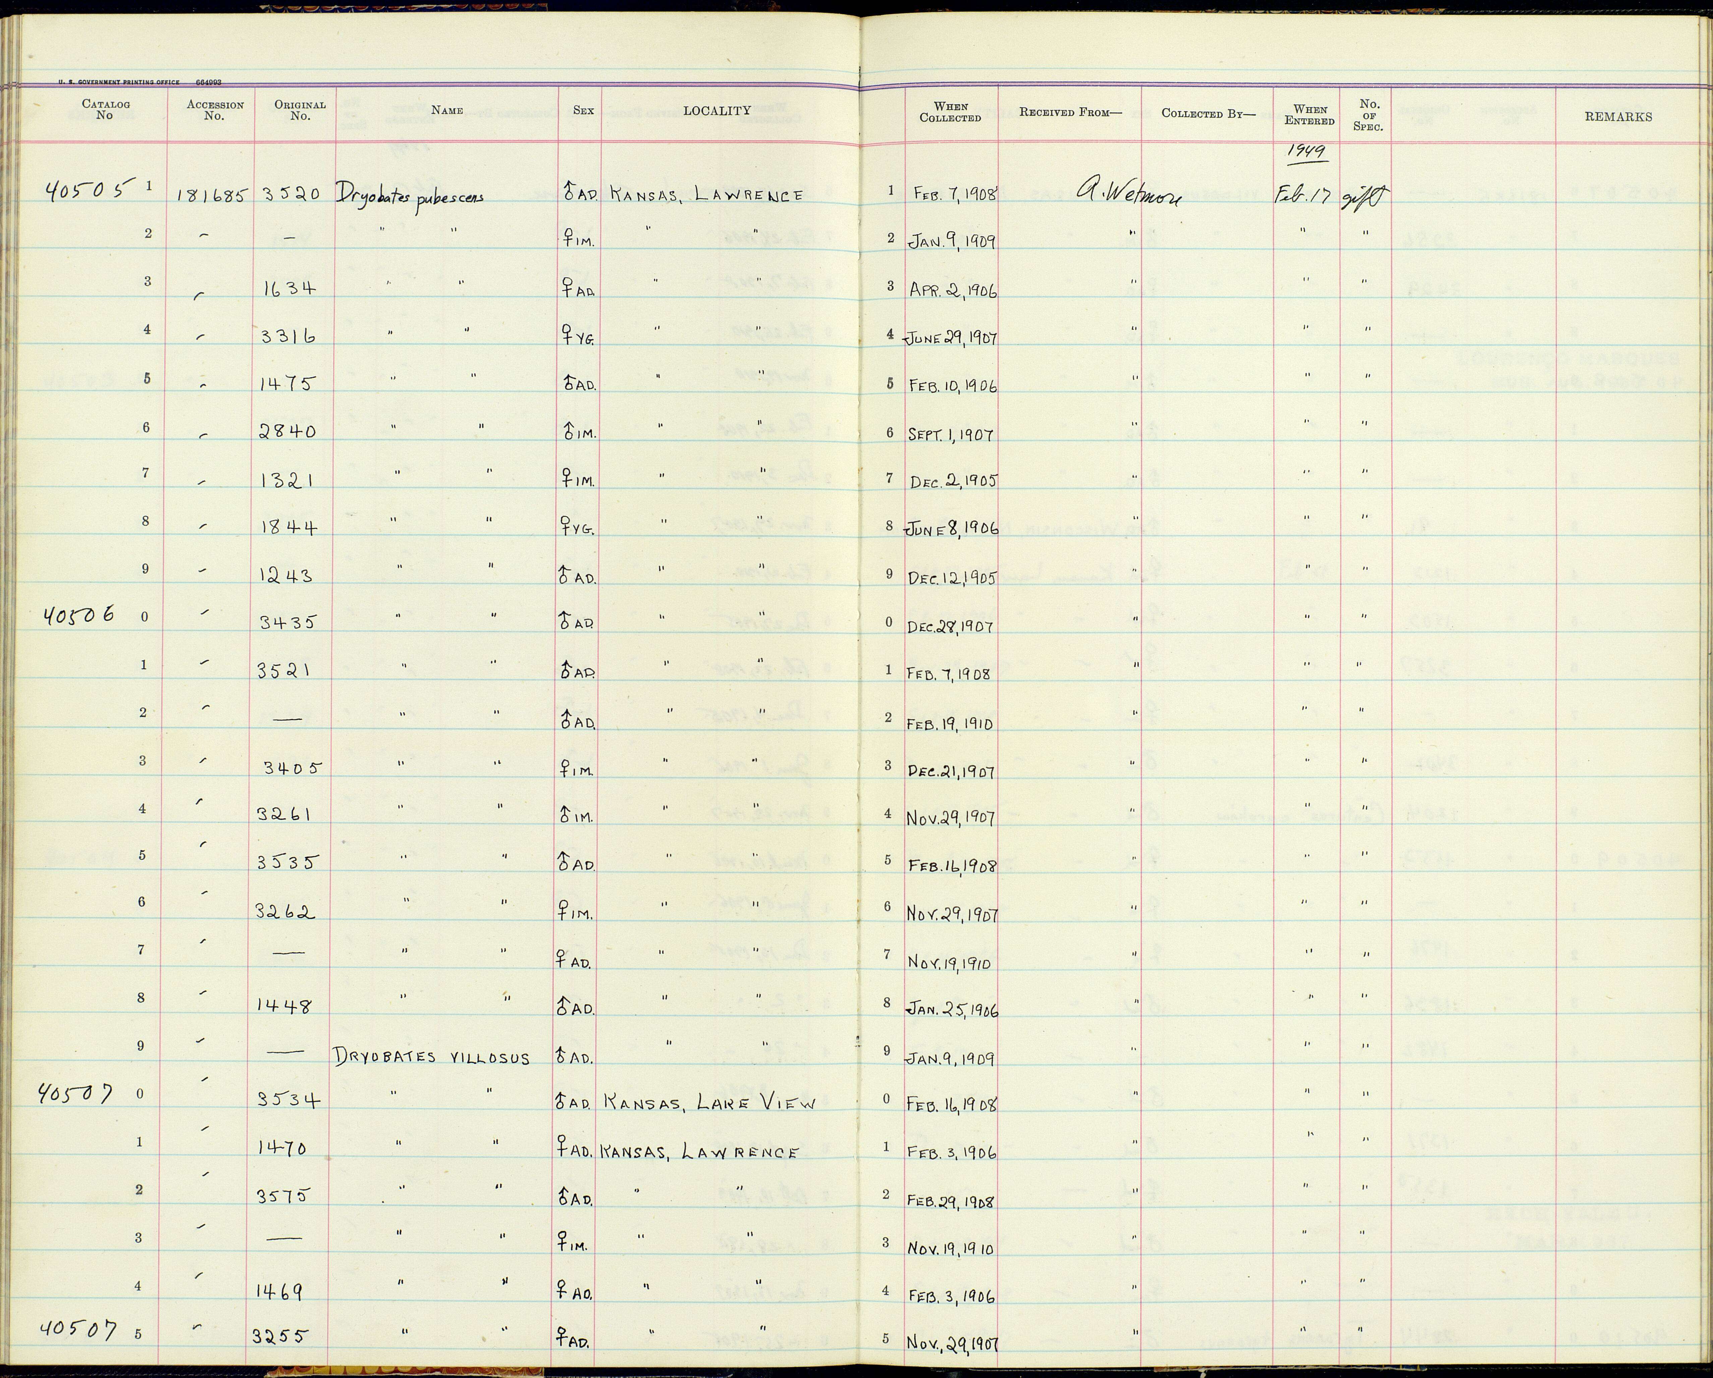Click the handwritten word gift

(x=1365, y=195)
